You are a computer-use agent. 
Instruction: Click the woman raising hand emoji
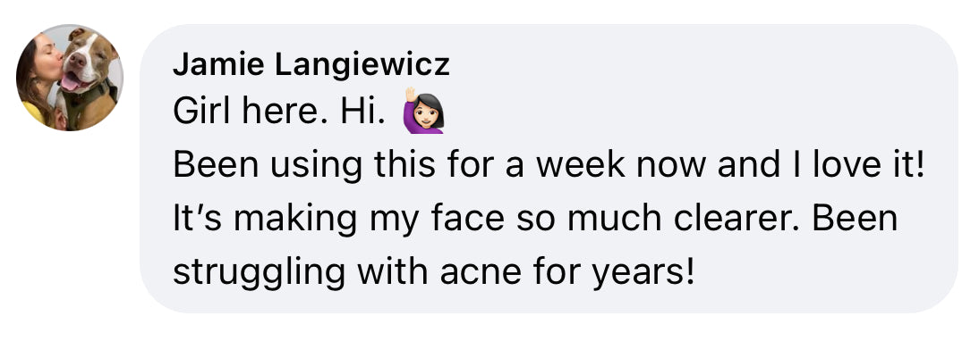tap(423, 111)
